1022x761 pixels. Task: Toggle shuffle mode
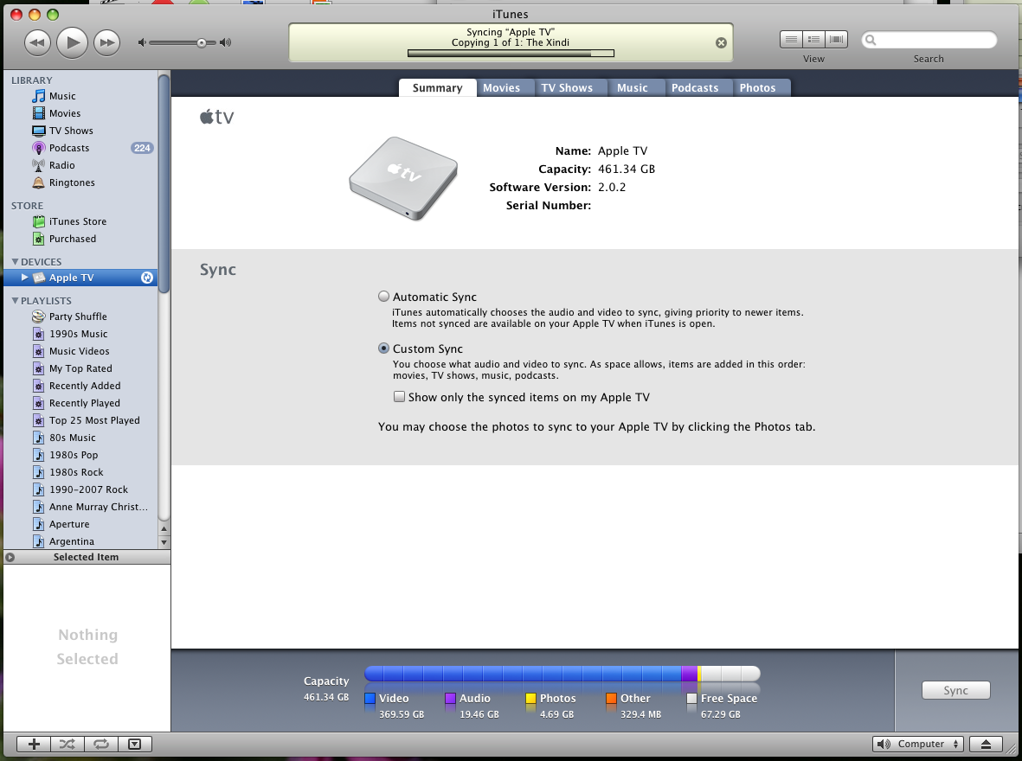[x=67, y=744]
